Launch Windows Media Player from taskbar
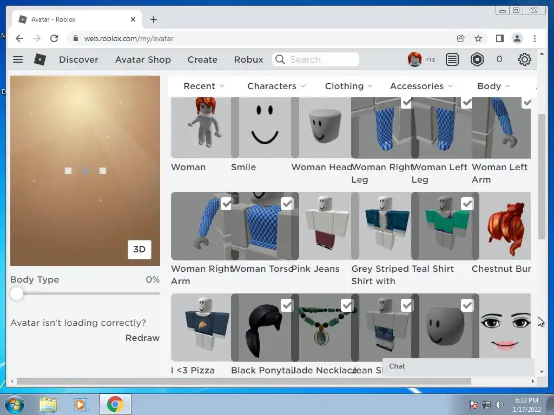554x415 pixels. 81,404
